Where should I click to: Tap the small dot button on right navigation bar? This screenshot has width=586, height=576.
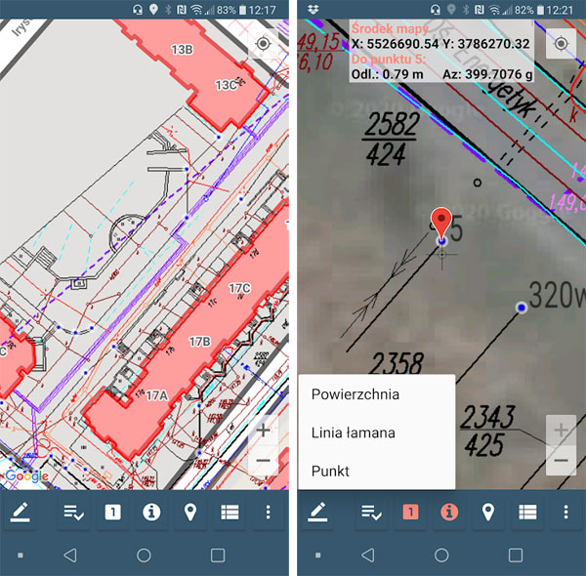318,555
